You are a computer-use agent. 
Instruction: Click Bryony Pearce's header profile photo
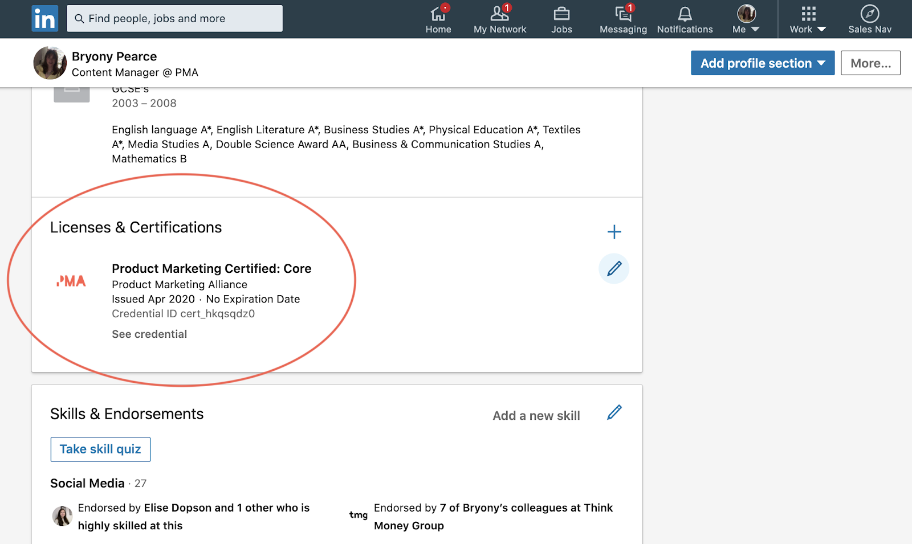tap(50, 63)
